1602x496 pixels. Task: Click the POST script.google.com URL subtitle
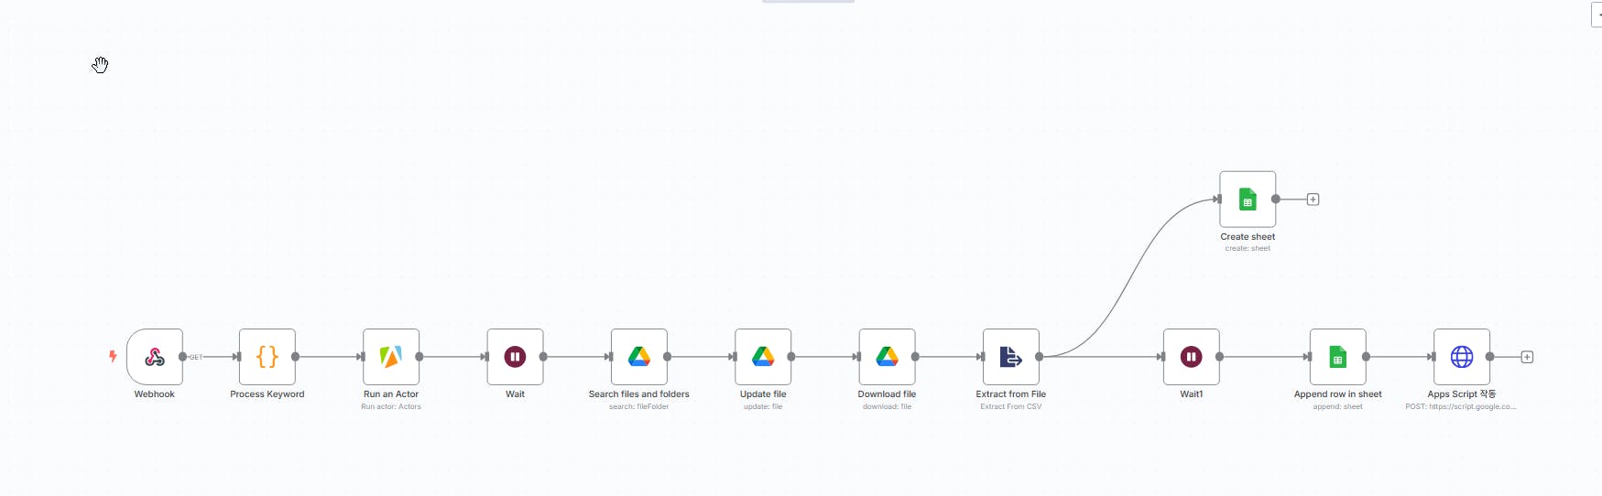[x=1461, y=406]
